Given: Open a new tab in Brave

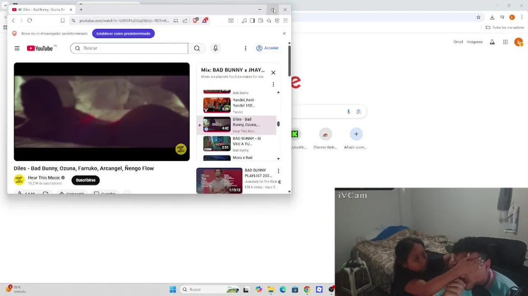Looking at the screenshot, I should 81,9.
